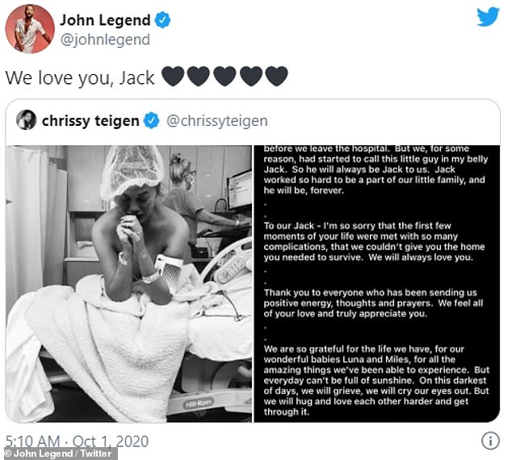Click the 'We love you, Jack' tweet text

(80, 77)
